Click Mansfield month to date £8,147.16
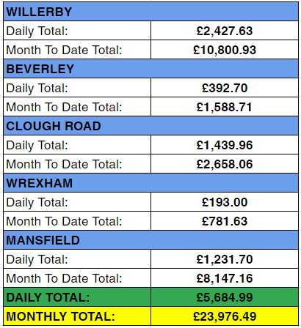The width and height of the screenshot is (301, 328). tap(225, 278)
